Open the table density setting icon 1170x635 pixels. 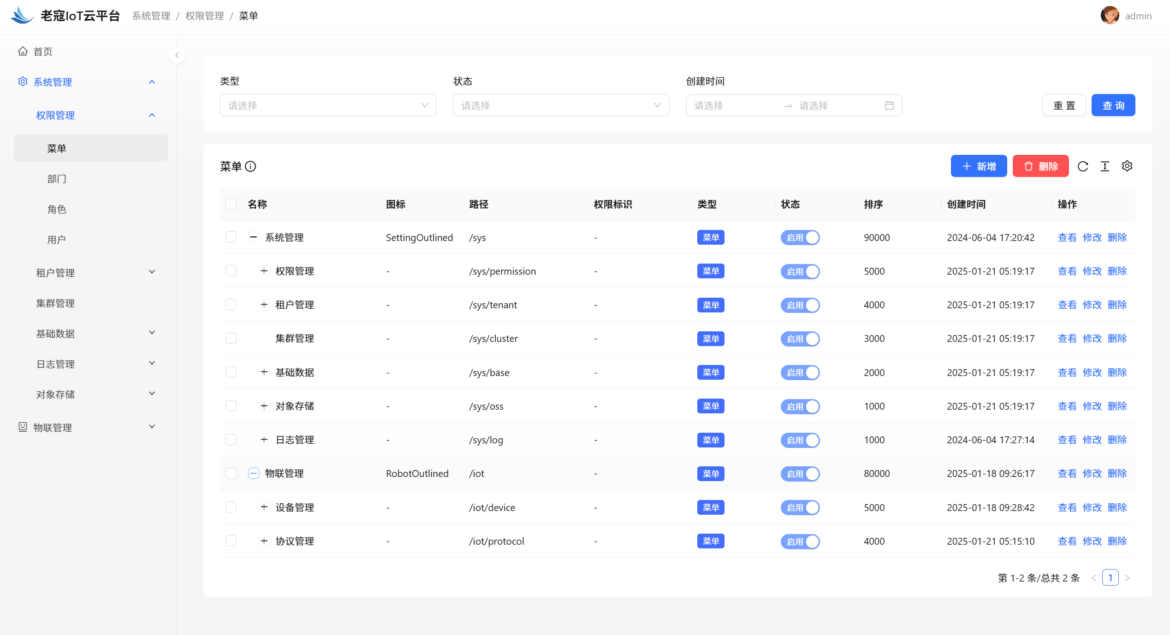[1105, 166]
